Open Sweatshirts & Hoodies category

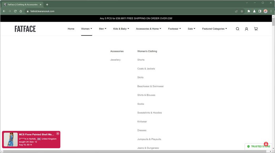click(149, 113)
